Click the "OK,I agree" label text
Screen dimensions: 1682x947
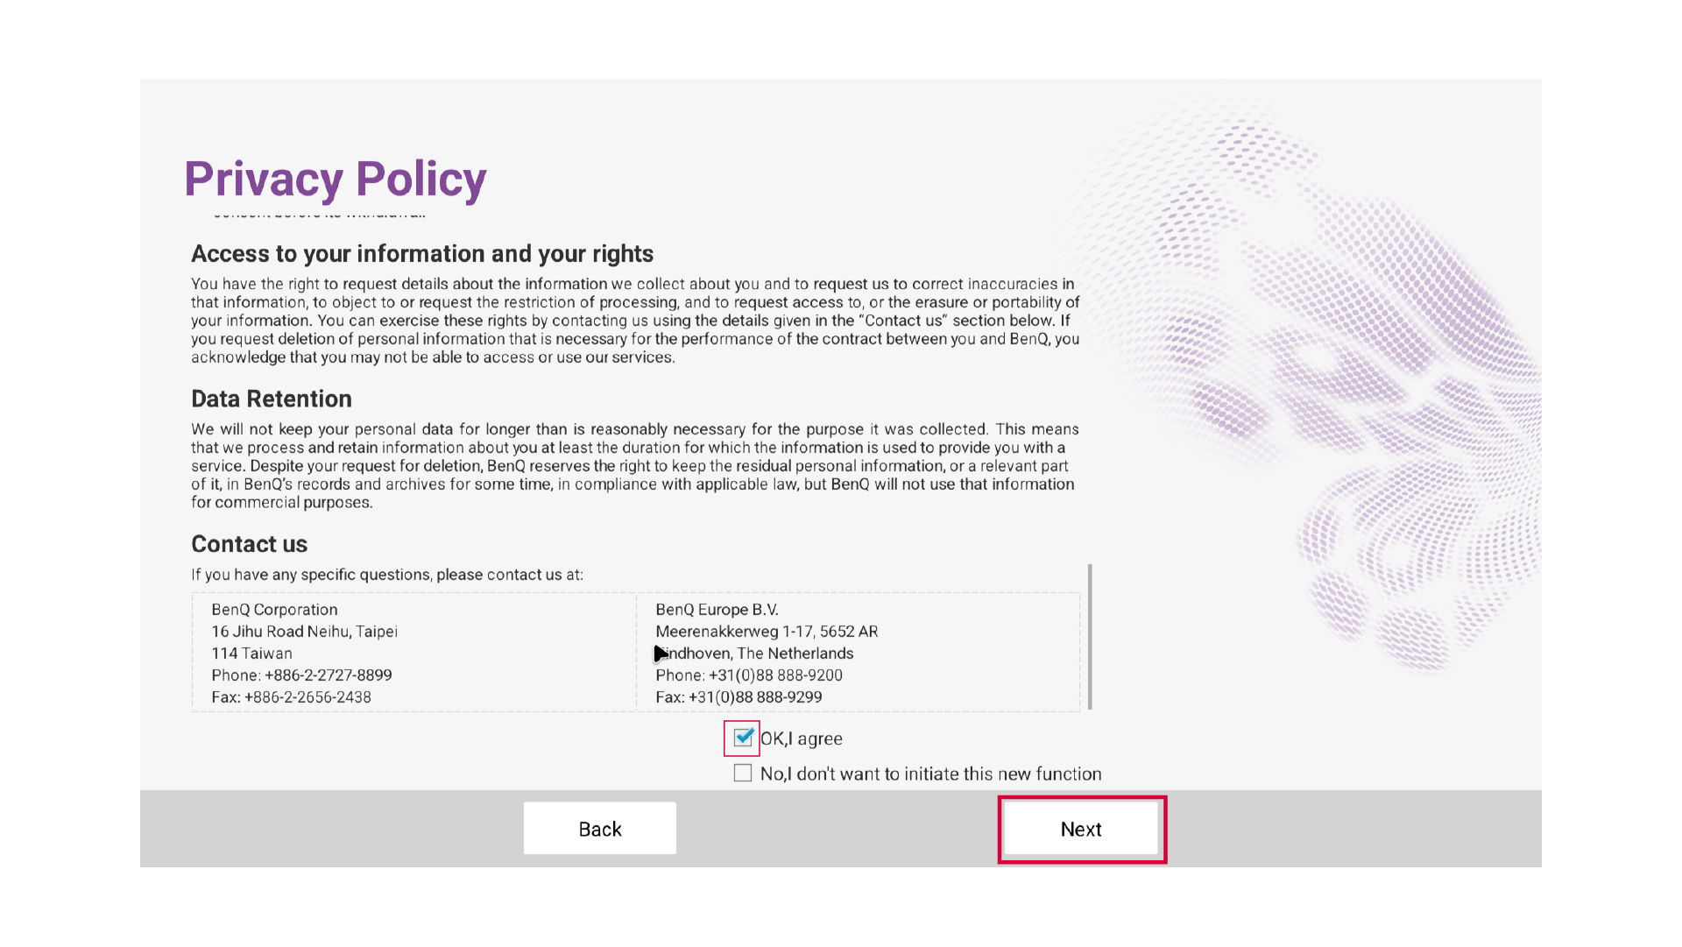(x=802, y=739)
